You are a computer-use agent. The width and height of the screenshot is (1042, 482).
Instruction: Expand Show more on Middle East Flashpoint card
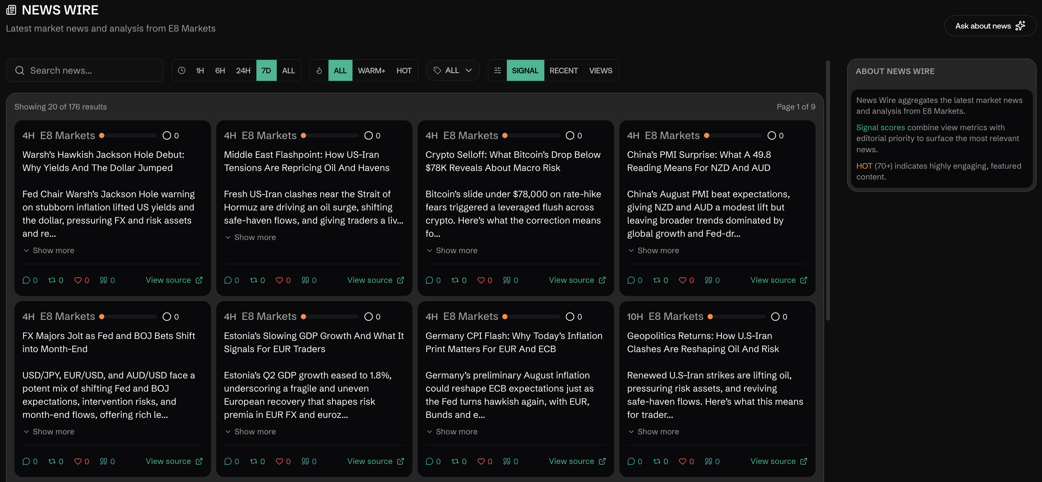coord(250,237)
